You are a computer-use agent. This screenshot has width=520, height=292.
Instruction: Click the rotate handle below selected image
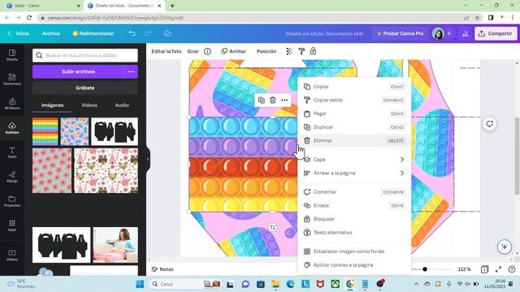click(273, 227)
